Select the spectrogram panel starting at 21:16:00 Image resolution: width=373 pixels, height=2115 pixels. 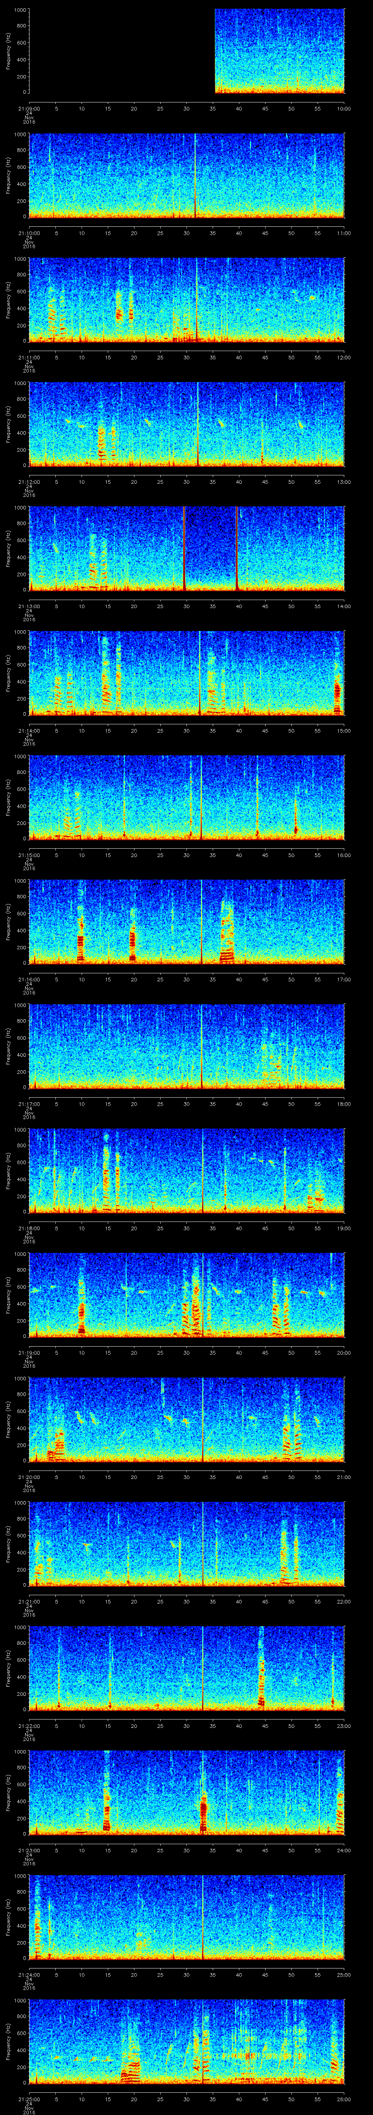point(186,922)
